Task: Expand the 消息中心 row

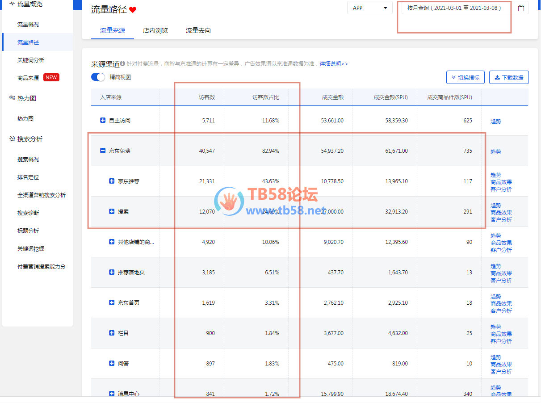Action: [x=112, y=394]
